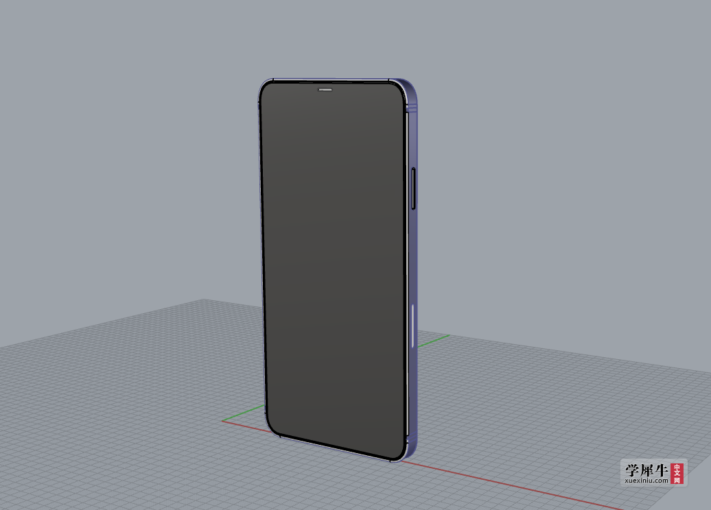Click the green Y-axis line right of the phone

[x=434, y=341]
